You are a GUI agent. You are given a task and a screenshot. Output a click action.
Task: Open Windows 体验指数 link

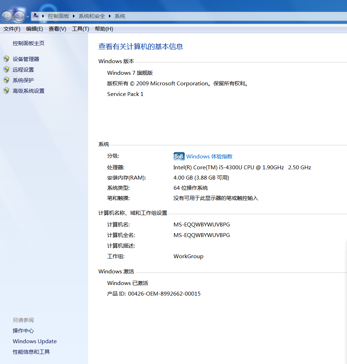tap(209, 157)
